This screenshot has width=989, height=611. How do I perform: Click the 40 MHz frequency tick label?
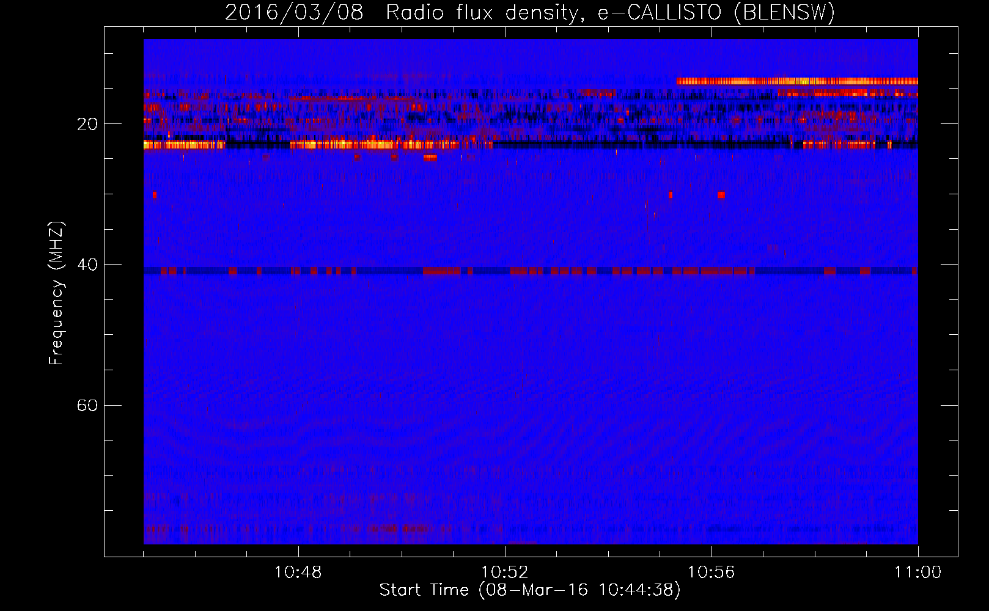coord(87,265)
